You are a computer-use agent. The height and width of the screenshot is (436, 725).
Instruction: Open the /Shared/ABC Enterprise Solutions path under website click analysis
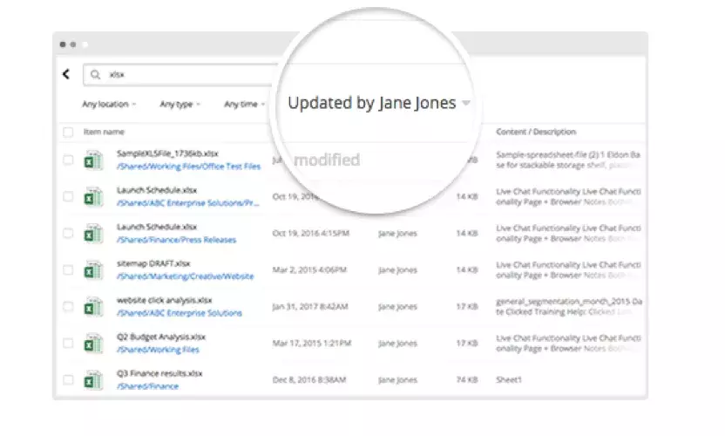tap(180, 313)
